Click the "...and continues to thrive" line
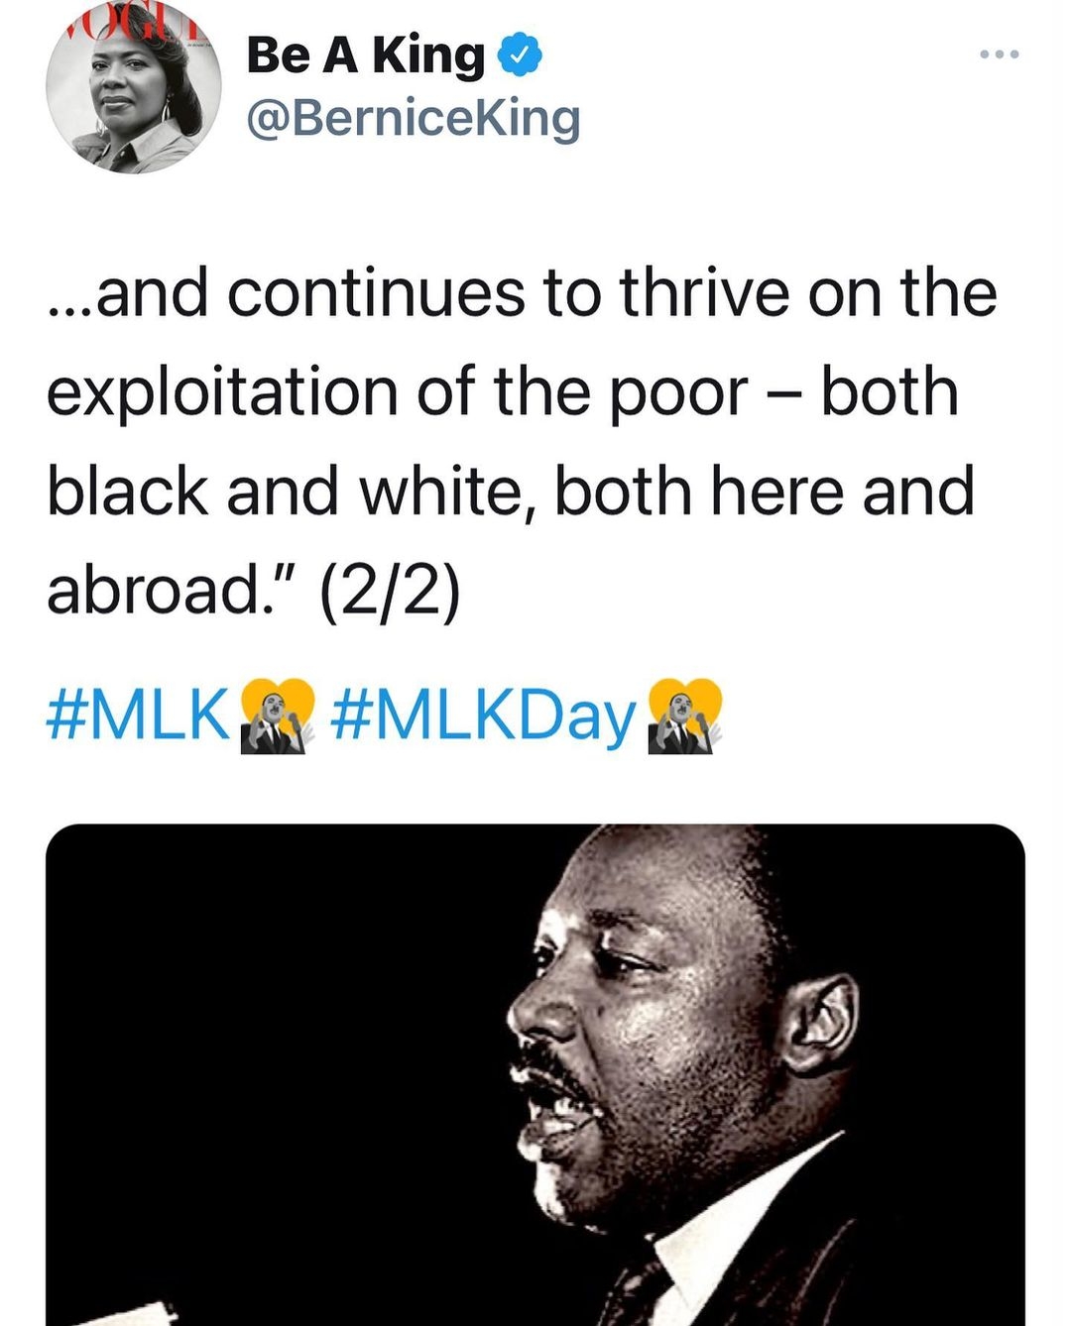Screen dimensions: 1071x1326 (x=522, y=293)
